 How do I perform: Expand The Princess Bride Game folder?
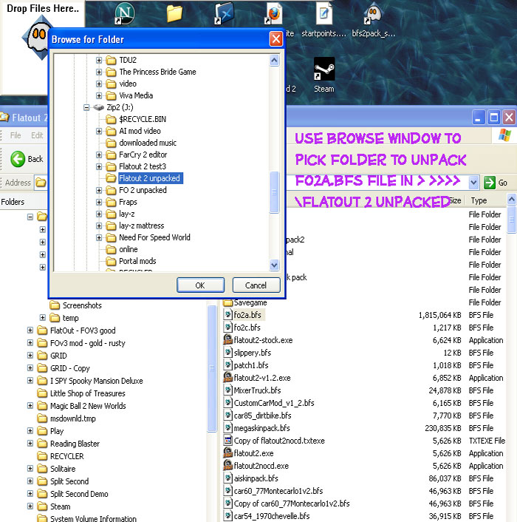click(99, 72)
